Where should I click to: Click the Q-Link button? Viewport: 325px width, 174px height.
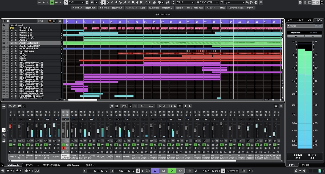tap(162, 106)
